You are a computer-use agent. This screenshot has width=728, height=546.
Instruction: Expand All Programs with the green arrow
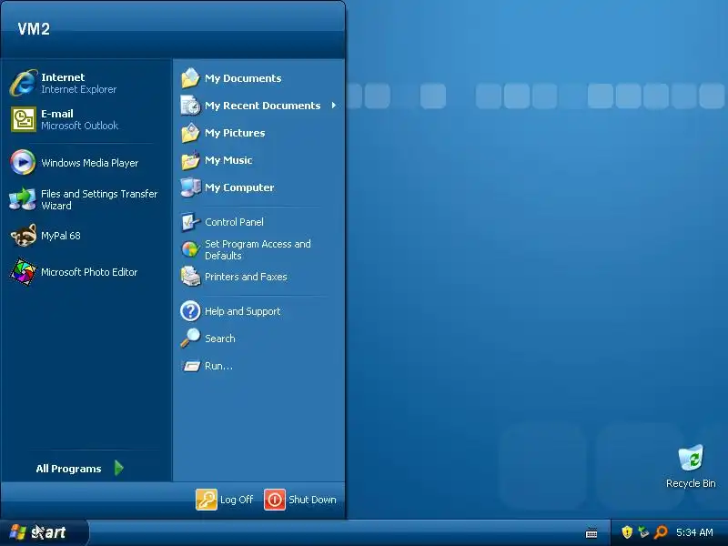(119, 468)
